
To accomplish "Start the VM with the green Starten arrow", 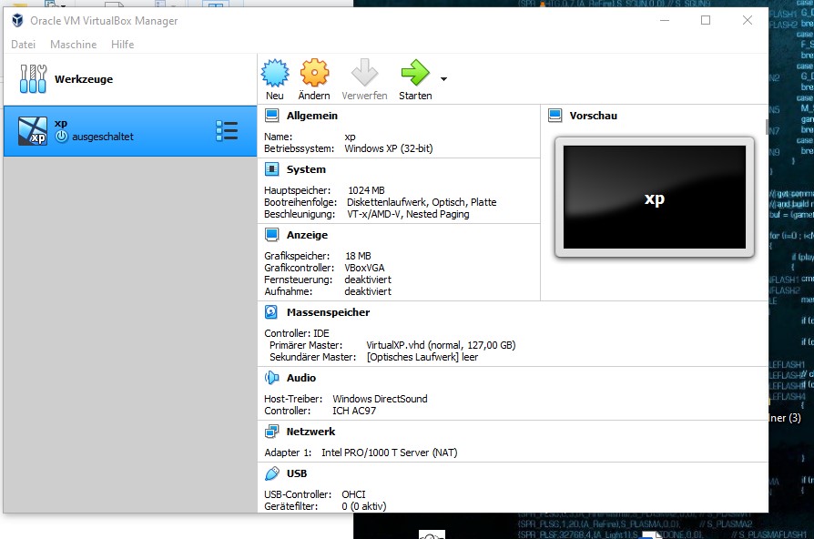I will coord(415,73).
